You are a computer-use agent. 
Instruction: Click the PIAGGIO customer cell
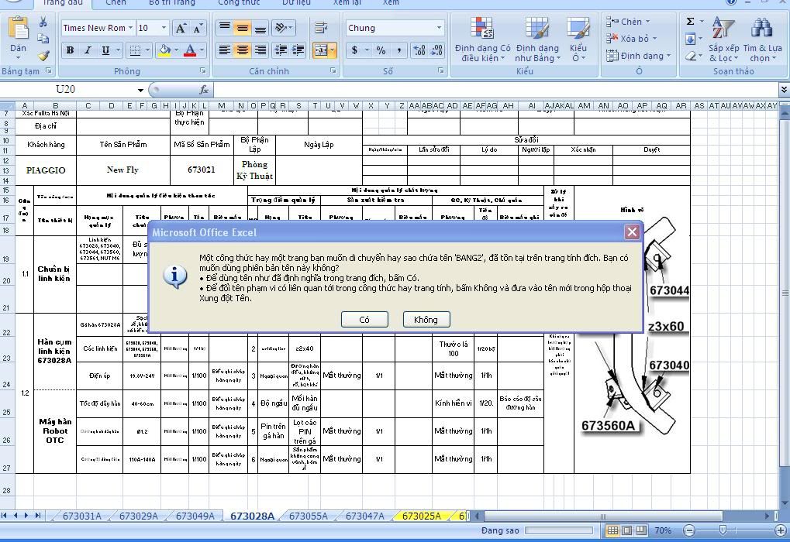coord(46,170)
